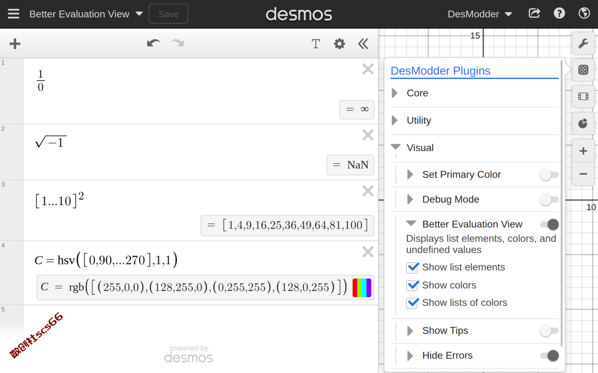The height and width of the screenshot is (373, 598).
Task: Click the infinity evaluation result
Action: coord(357,110)
